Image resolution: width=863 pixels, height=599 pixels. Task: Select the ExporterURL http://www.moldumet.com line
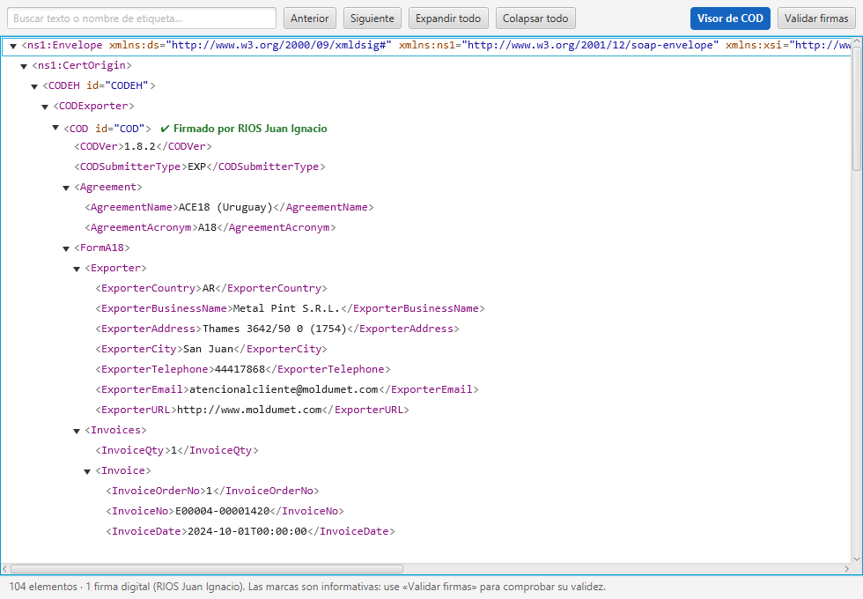click(x=252, y=410)
